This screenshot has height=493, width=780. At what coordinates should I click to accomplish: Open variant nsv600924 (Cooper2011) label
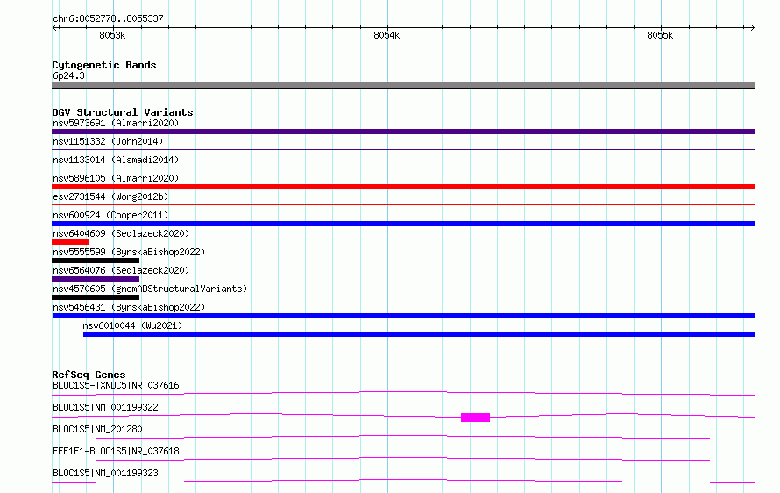click(x=110, y=215)
